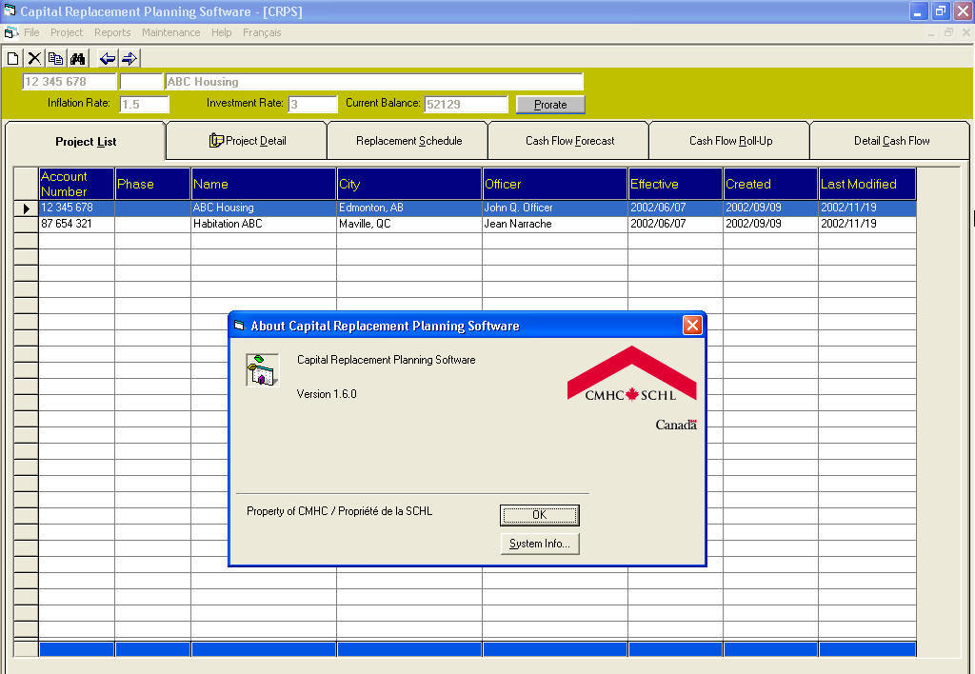Click the Habitation ABC name cell

(x=264, y=224)
